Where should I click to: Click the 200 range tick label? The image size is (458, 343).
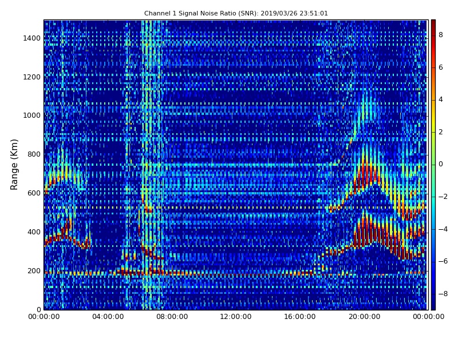(x=34, y=270)
